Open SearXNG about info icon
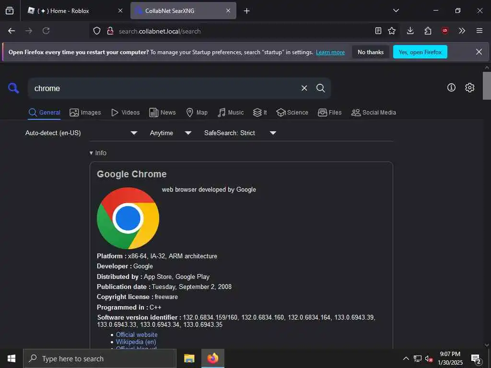This screenshot has width=491, height=368. point(451,88)
